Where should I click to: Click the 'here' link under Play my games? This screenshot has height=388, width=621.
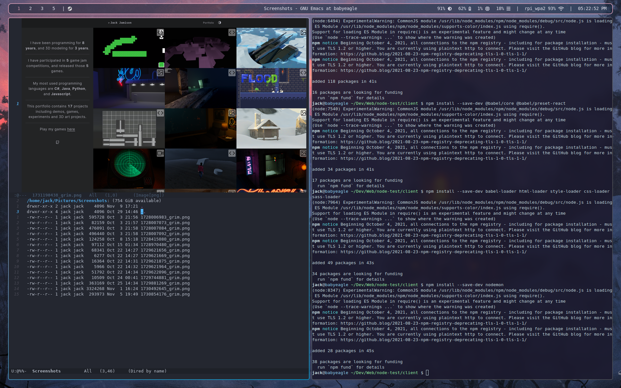point(71,129)
